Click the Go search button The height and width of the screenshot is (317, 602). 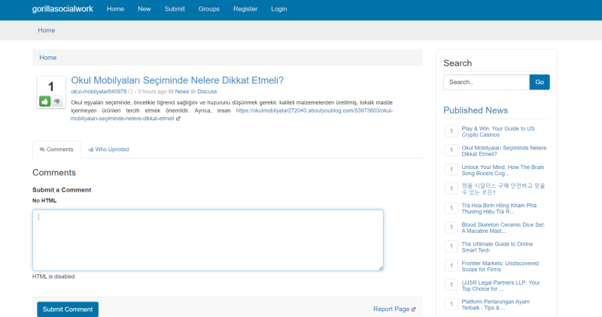(540, 82)
